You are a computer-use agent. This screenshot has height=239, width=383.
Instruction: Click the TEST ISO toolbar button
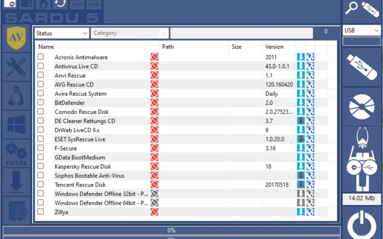(77, 4)
